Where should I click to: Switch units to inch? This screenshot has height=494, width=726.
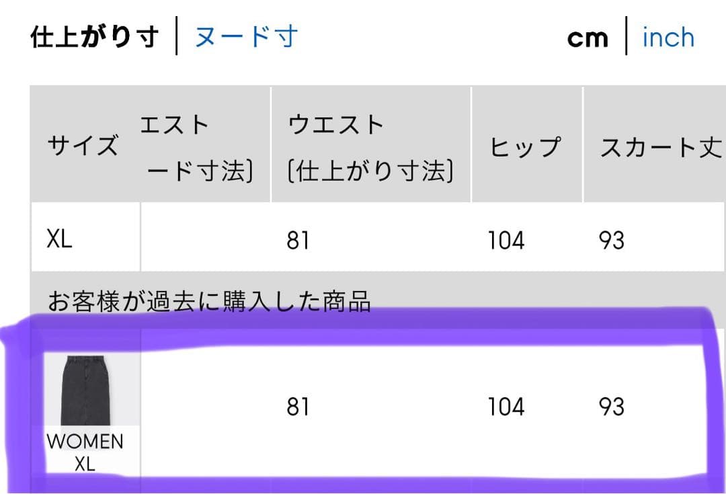click(668, 38)
